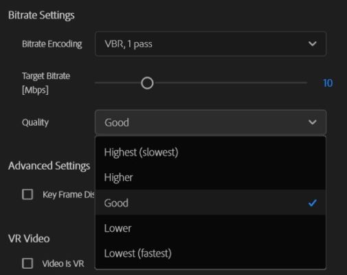347x275 pixels.
Task: Click the chevron arrow of Bitrate Encoding
Action: point(313,44)
